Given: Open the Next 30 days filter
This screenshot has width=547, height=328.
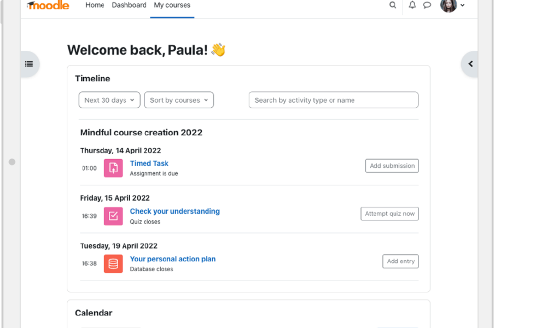Looking at the screenshot, I should [109, 100].
